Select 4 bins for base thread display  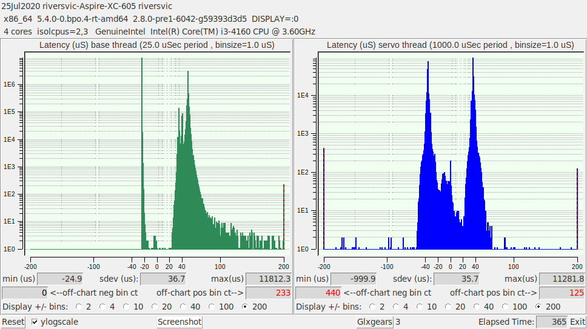click(102, 307)
